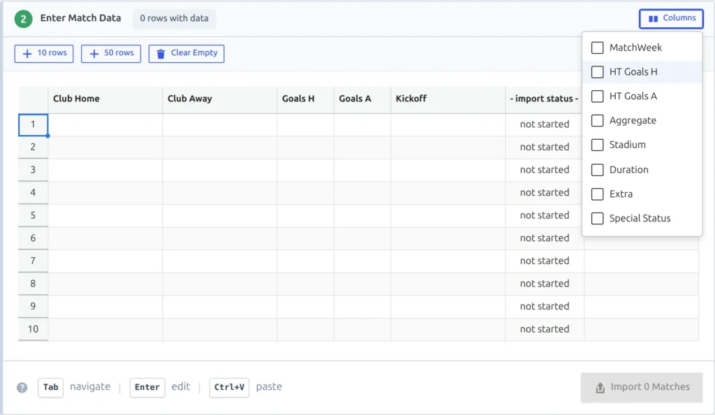This screenshot has height=415, width=715.
Task: Select row header 6
Action: tap(33, 238)
